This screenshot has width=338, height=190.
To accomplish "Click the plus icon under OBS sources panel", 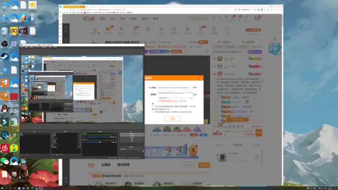I will [52, 155].
